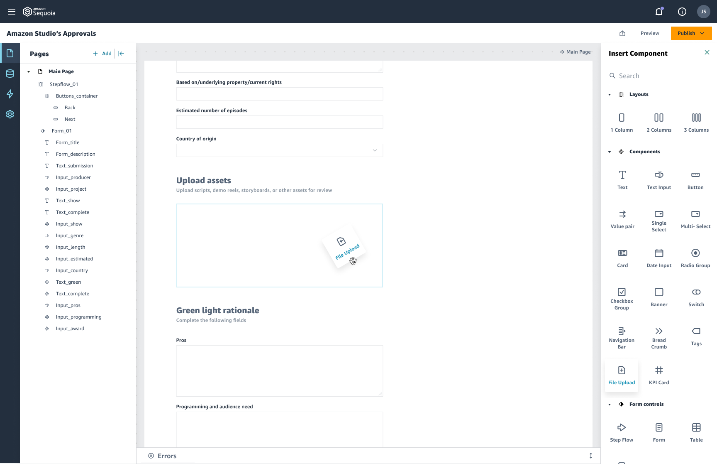This screenshot has width=717, height=464.
Task: Open Settings in the left sidebar
Action: click(10, 114)
